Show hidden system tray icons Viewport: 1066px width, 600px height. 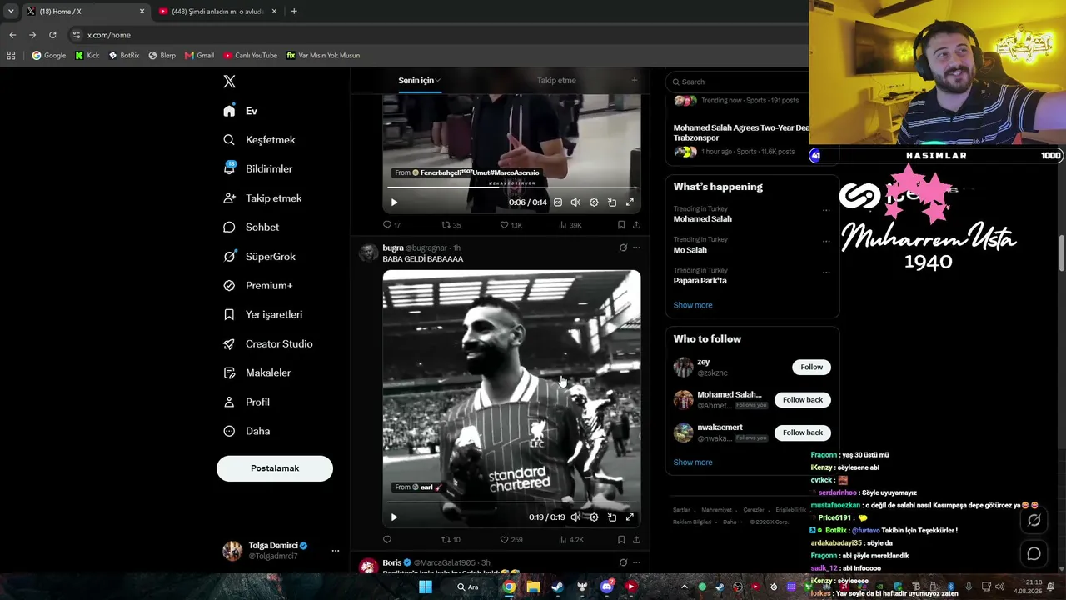click(684, 587)
